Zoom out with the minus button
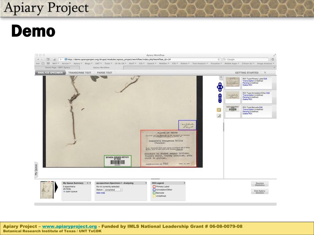Image resolution: width=314 pixels, height=235 pixels. 220,101
